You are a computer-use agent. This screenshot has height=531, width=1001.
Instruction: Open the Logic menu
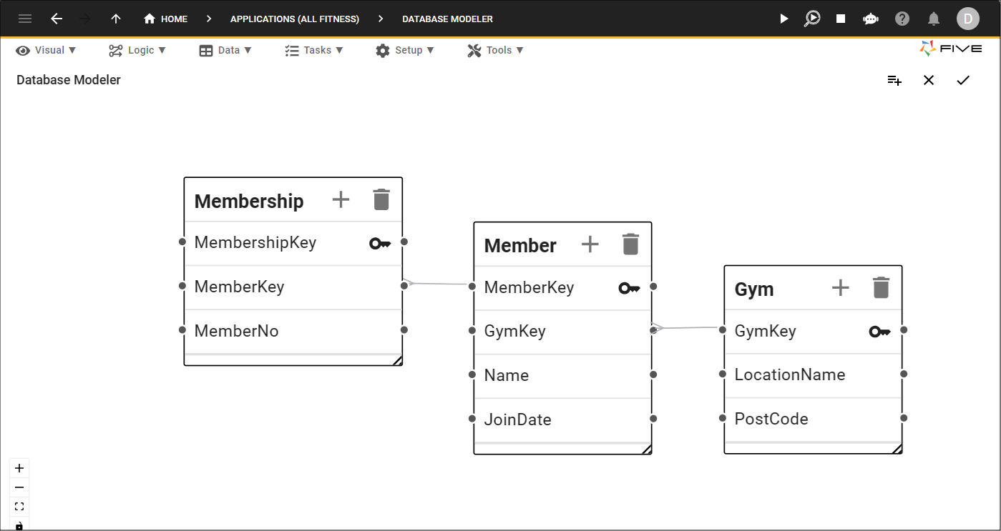point(137,50)
